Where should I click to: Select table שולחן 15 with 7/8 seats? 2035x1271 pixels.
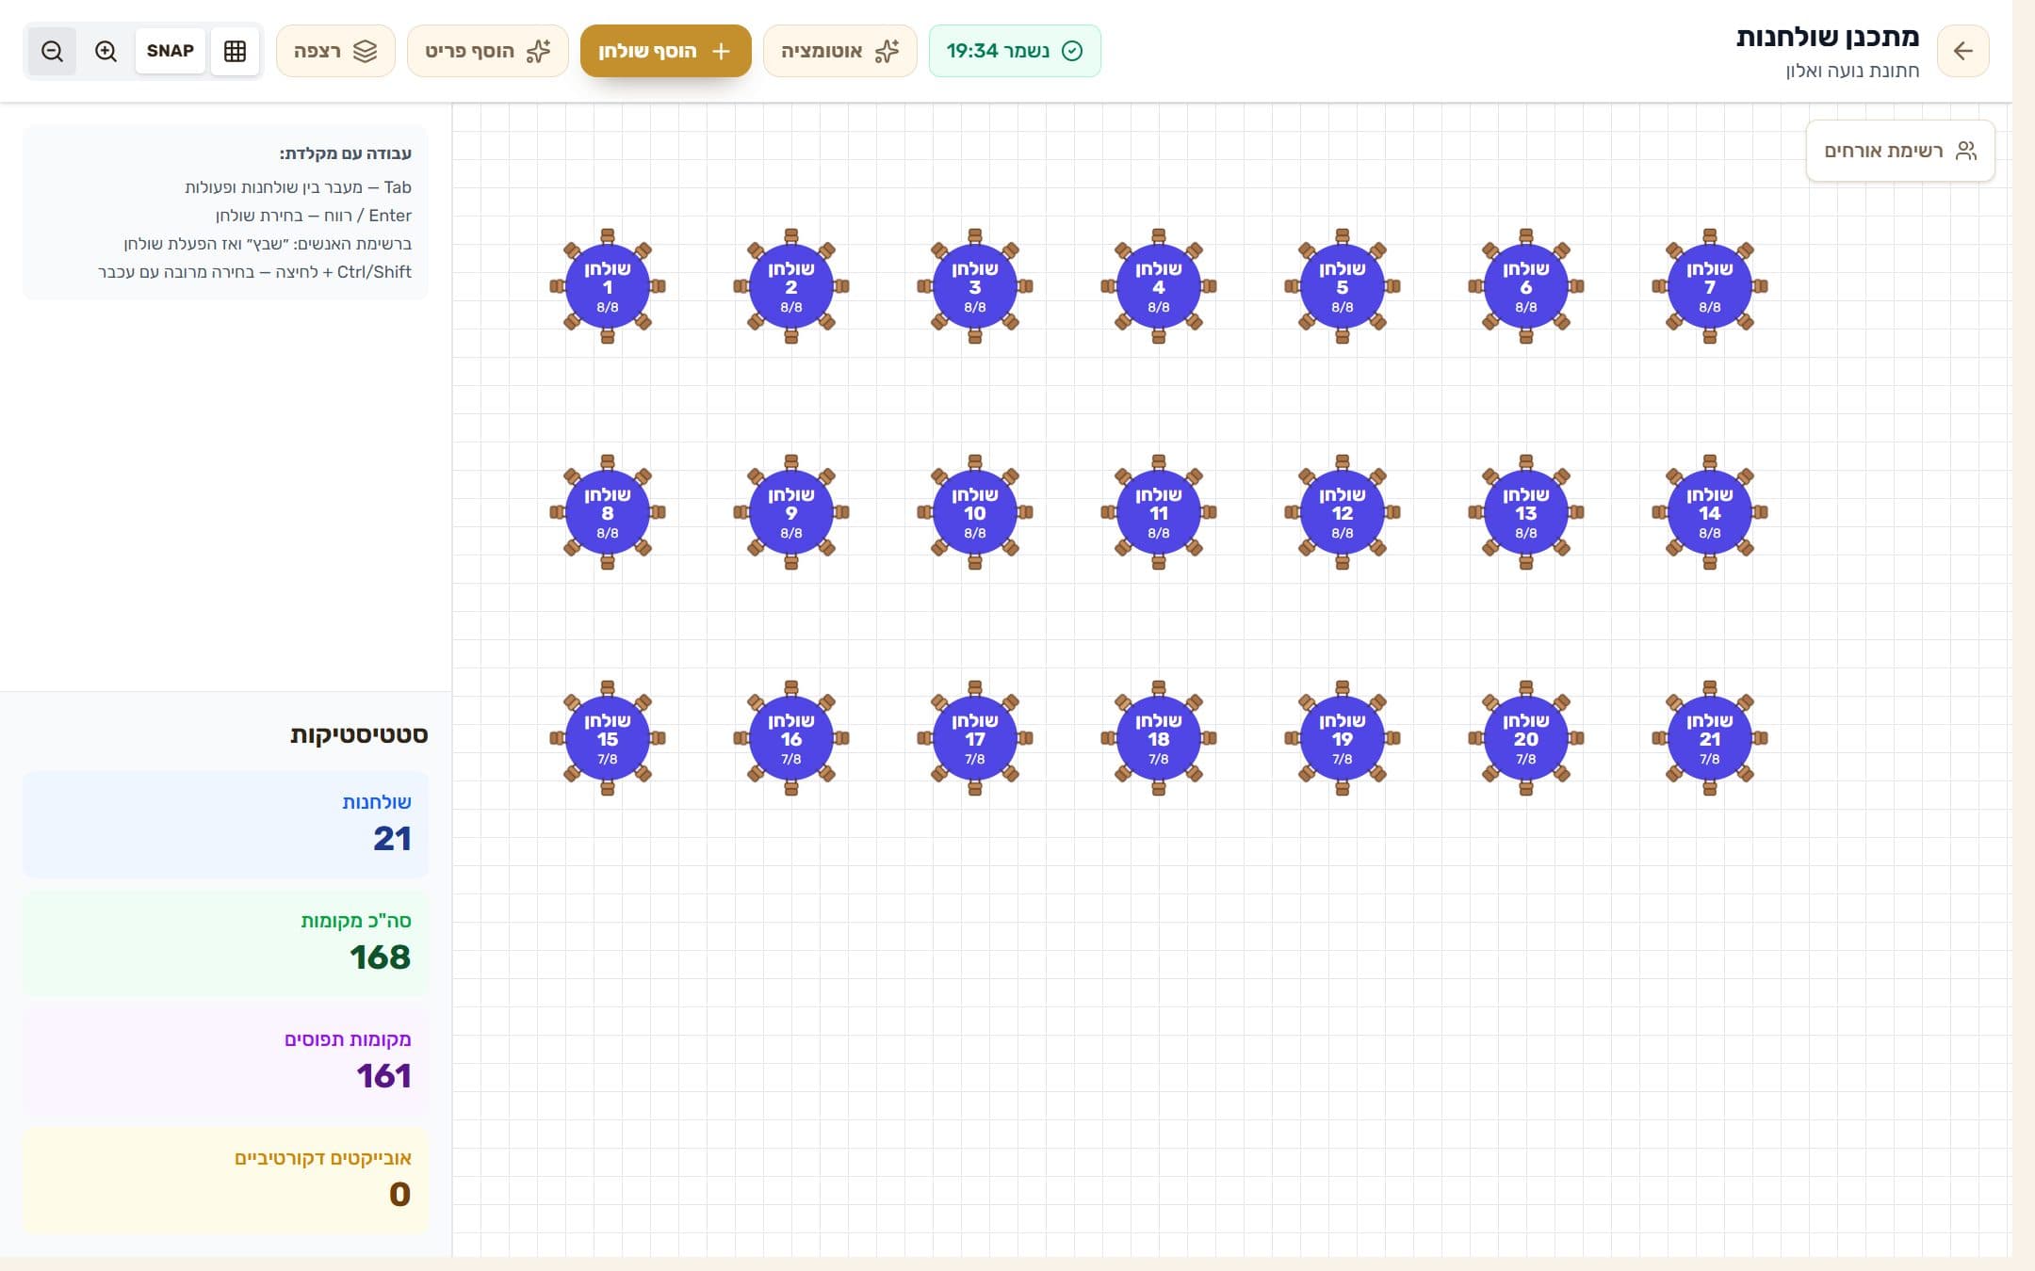608,738
